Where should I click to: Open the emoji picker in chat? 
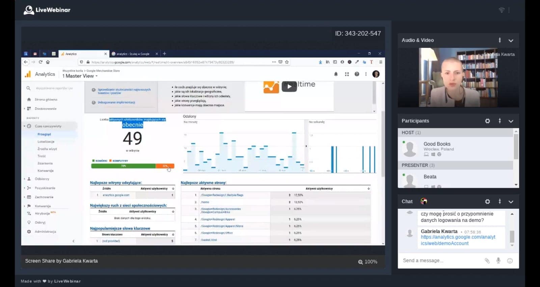(x=510, y=261)
